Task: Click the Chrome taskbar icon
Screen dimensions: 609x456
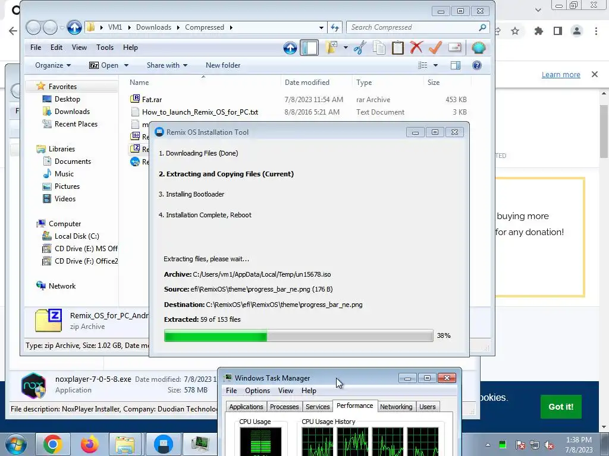Action: [53, 444]
